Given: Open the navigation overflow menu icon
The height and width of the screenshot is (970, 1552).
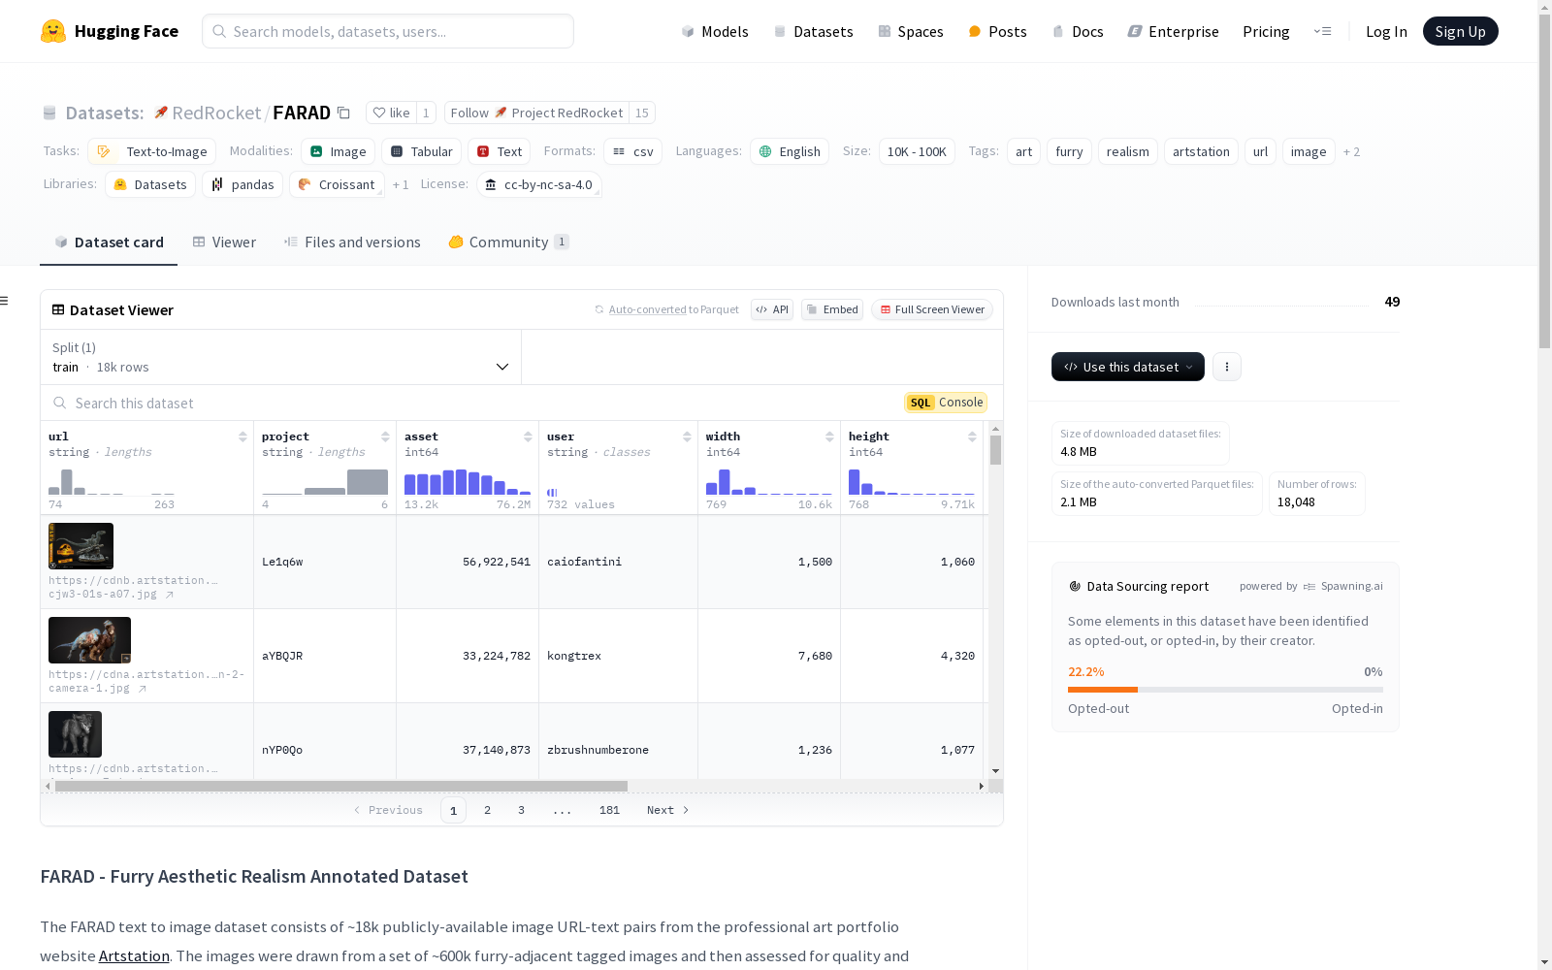Looking at the screenshot, I should pos(1322,31).
